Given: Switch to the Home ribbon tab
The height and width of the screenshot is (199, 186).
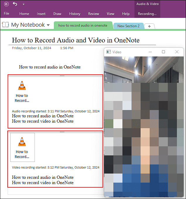Looking at the screenshot, I should (24, 13).
